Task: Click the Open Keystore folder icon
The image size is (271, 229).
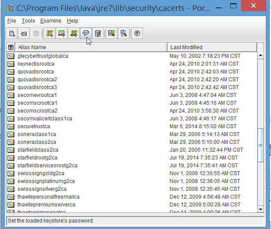Action: 24,33
